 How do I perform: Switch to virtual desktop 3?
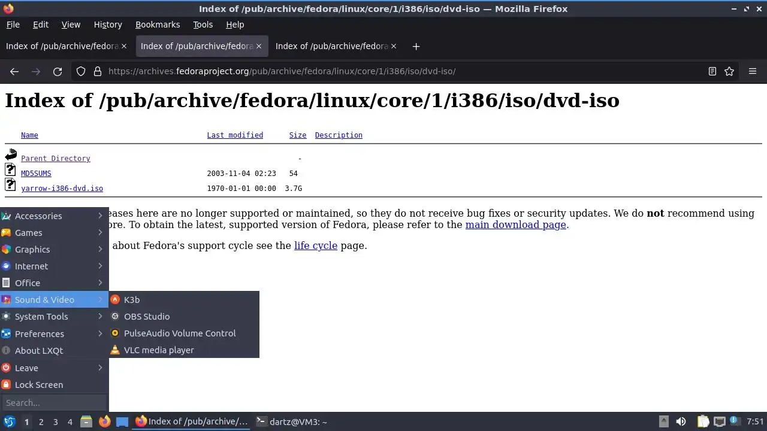55,421
